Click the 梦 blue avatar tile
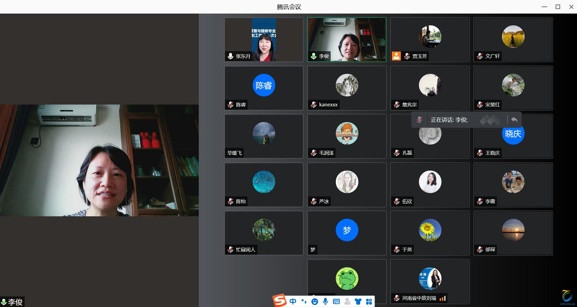Screen dimensions: 577x307 (347, 230)
